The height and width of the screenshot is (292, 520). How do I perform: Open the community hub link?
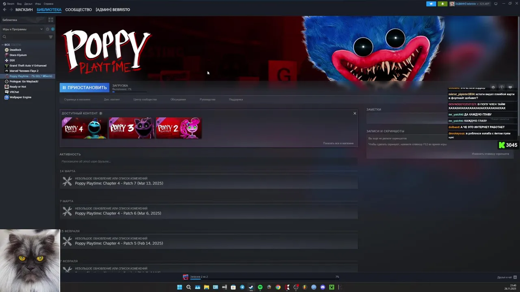coord(145,99)
